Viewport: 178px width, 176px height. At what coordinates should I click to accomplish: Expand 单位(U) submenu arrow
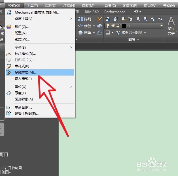click(71, 87)
